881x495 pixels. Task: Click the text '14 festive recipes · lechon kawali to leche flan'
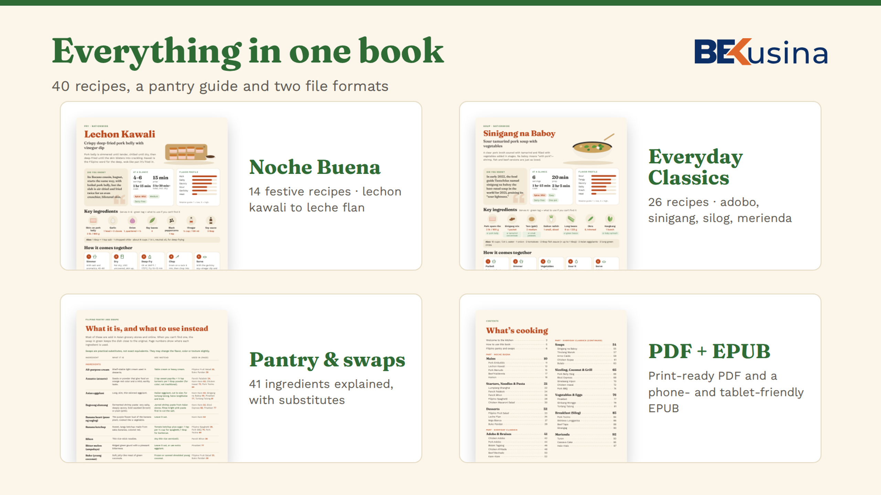click(325, 199)
